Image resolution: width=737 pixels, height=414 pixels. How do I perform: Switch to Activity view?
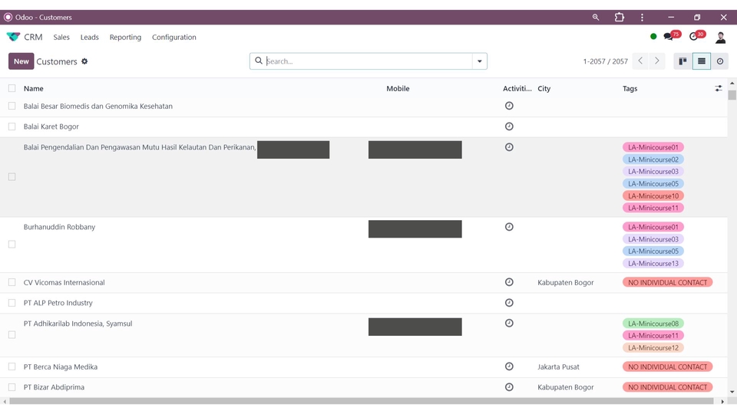click(x=719, y=61)
